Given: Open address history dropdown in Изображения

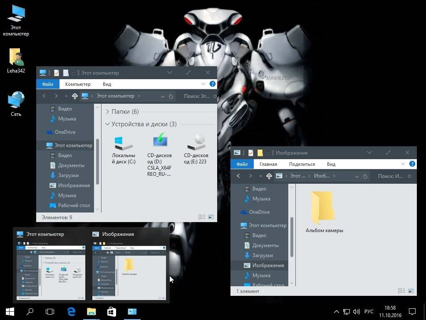Looking at the screenshot, I should [357, 176].
